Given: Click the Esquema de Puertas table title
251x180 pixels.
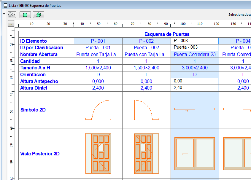Looking at the screenshot, I should (x=167, y=34).
